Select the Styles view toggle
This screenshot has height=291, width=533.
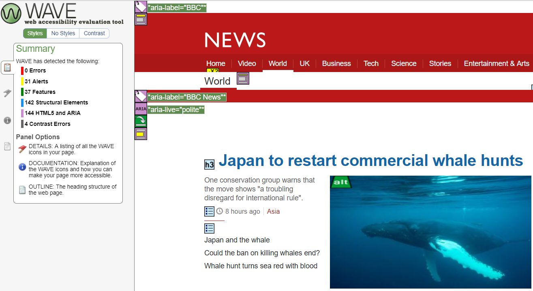35,33
